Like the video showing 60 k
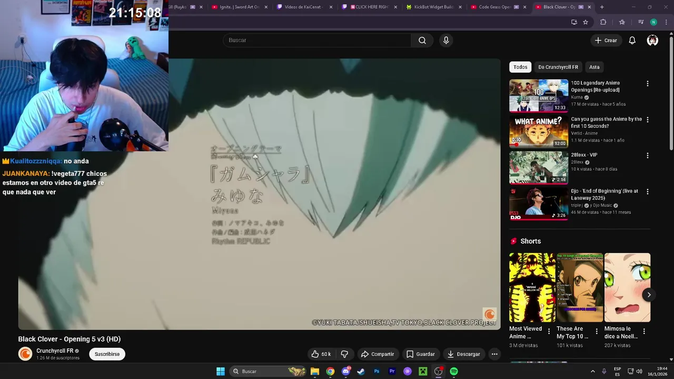This screenshot has height=379, width=674. coord(321,354)
